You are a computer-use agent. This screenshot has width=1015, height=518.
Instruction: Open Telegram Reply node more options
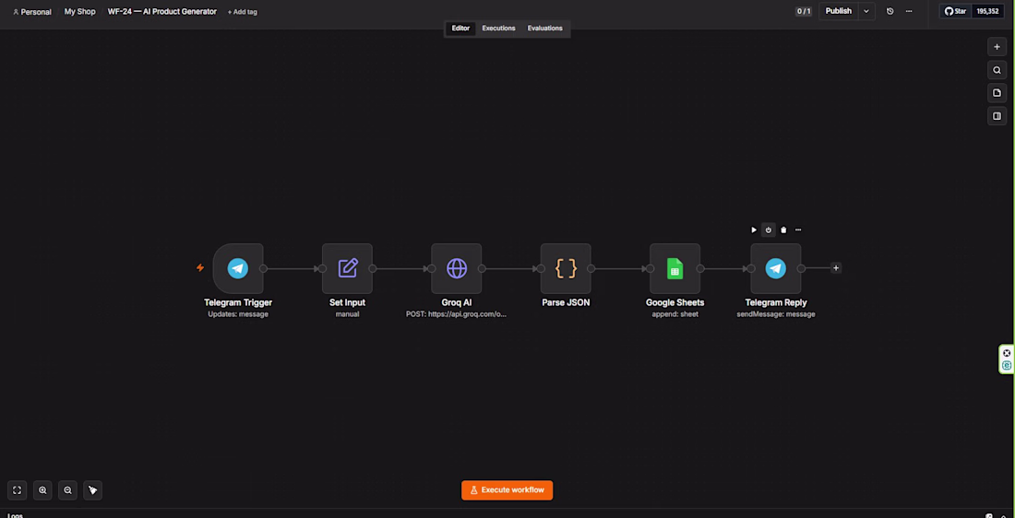(x=798, y=230)
